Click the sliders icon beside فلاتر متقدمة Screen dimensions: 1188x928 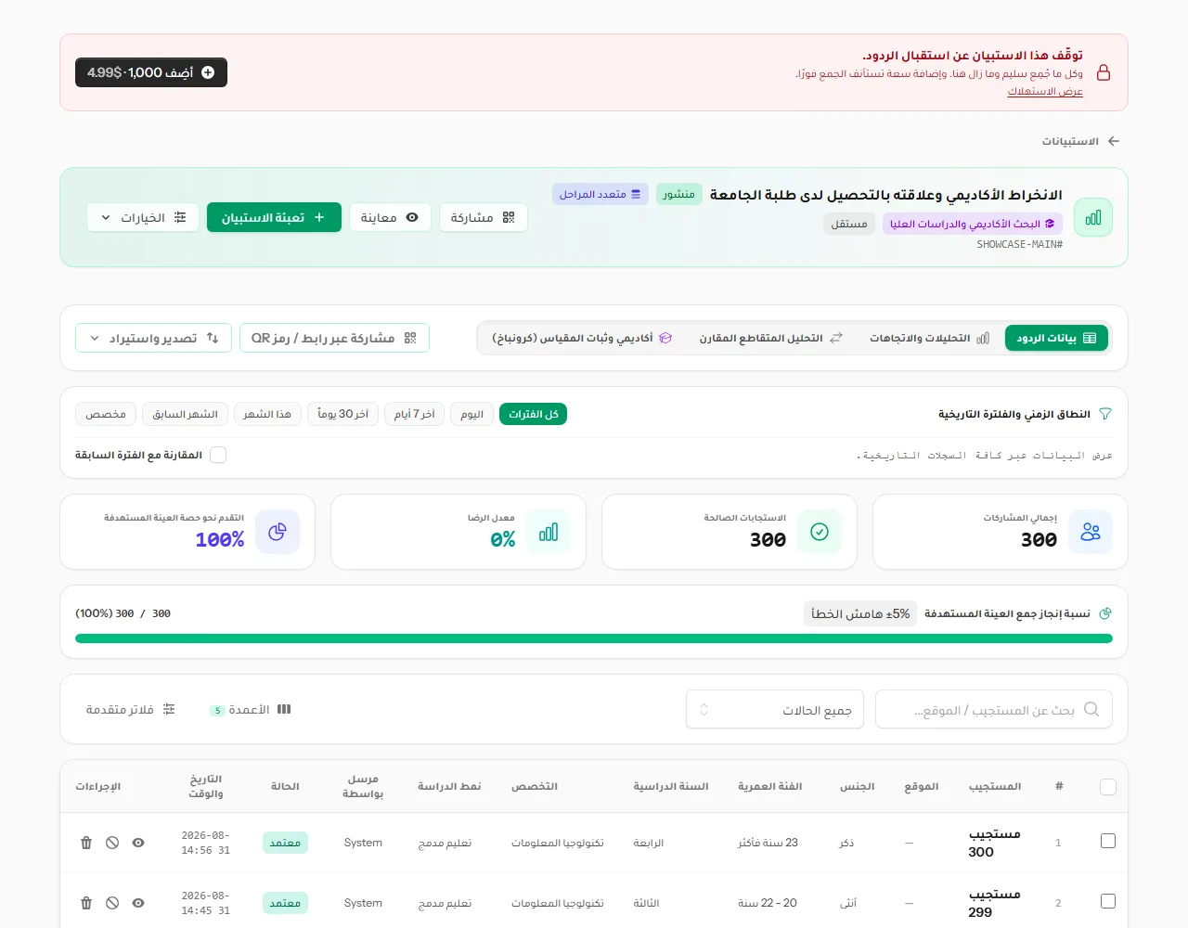[169, 709]
